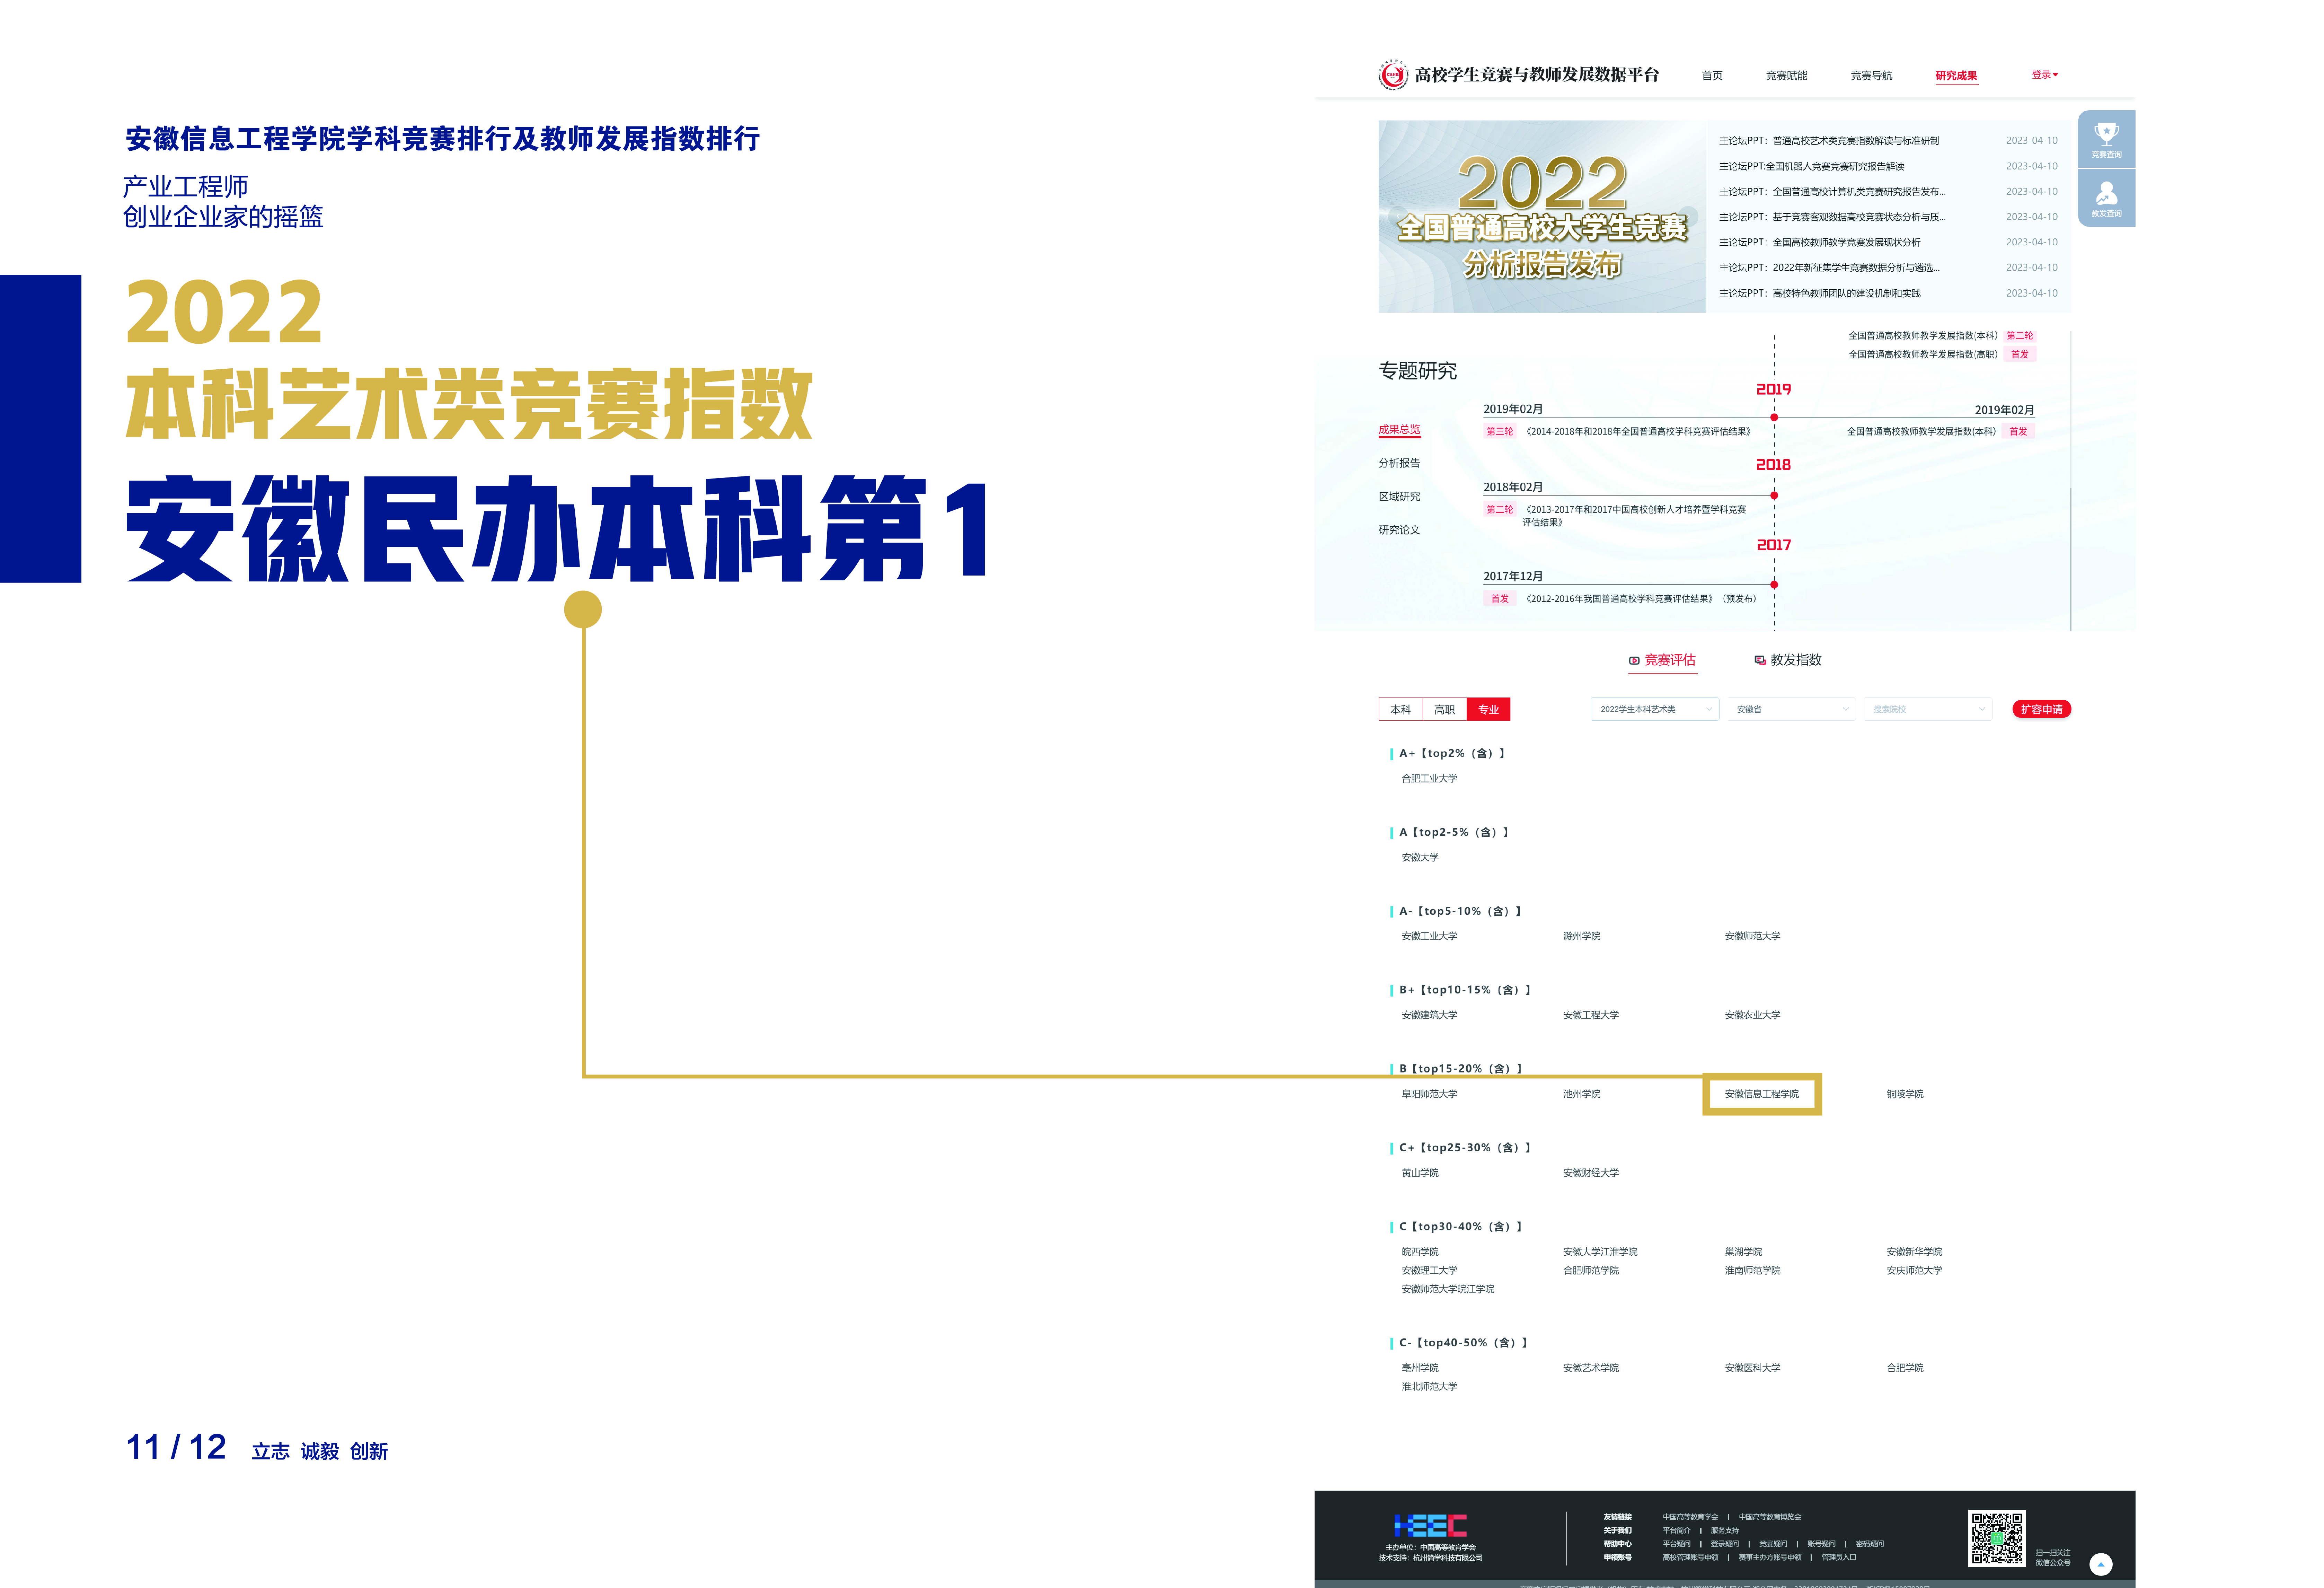The height and width of the screenshot is (1588, 2324).
Task: Click the 2018 timeline red dot
Action: (x=1774, y=495)
